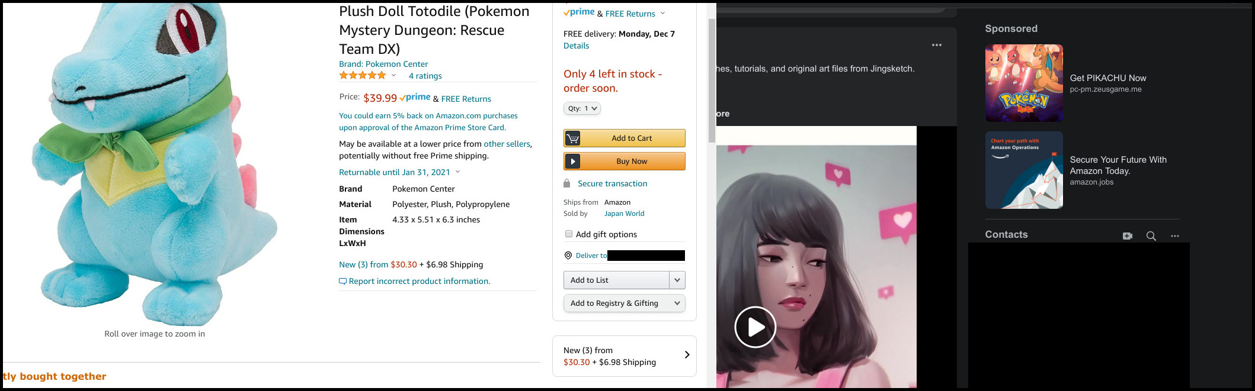The image size is (1255, 391).
Task: Open the 4 ratings link
Action: click(425, 76)
